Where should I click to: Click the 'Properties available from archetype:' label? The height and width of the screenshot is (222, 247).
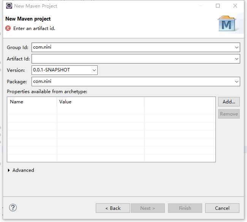click(x=47, y=92)
